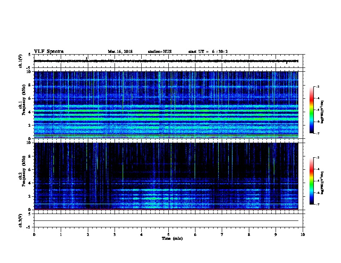Click the ch.2 color scale bar
Viewport: 341px width, 263px height.
[311, 181]
